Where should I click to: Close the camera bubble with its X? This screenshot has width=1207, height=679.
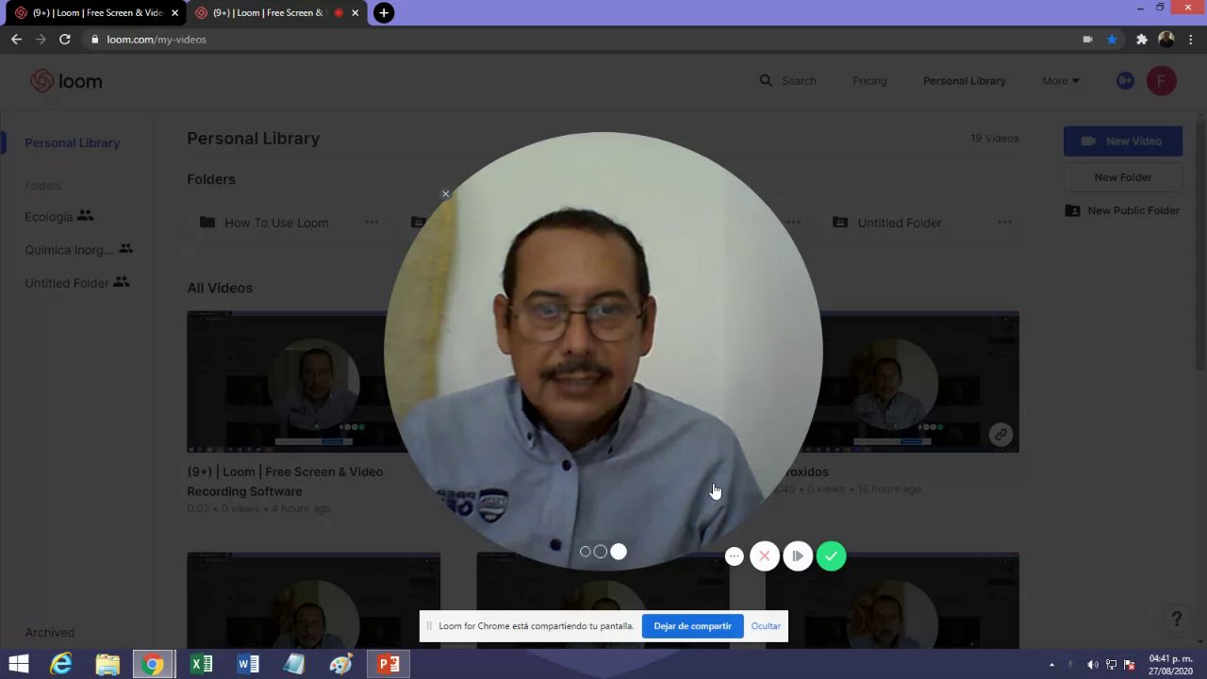tap(446, 194)
